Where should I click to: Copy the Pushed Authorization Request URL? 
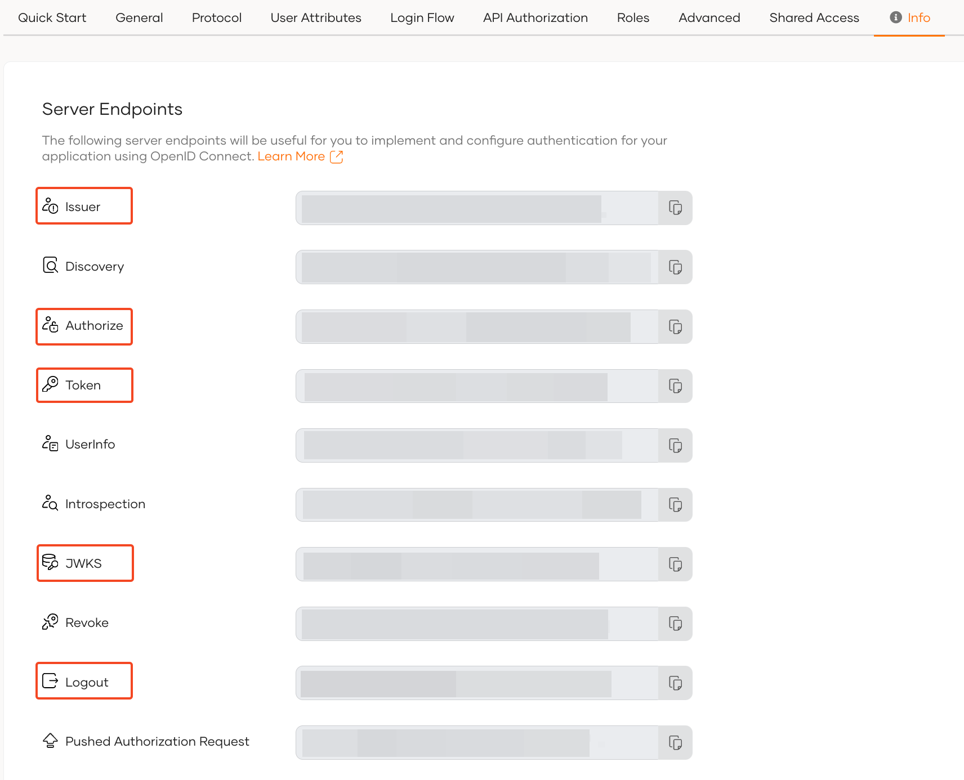(x=675, y=743)
